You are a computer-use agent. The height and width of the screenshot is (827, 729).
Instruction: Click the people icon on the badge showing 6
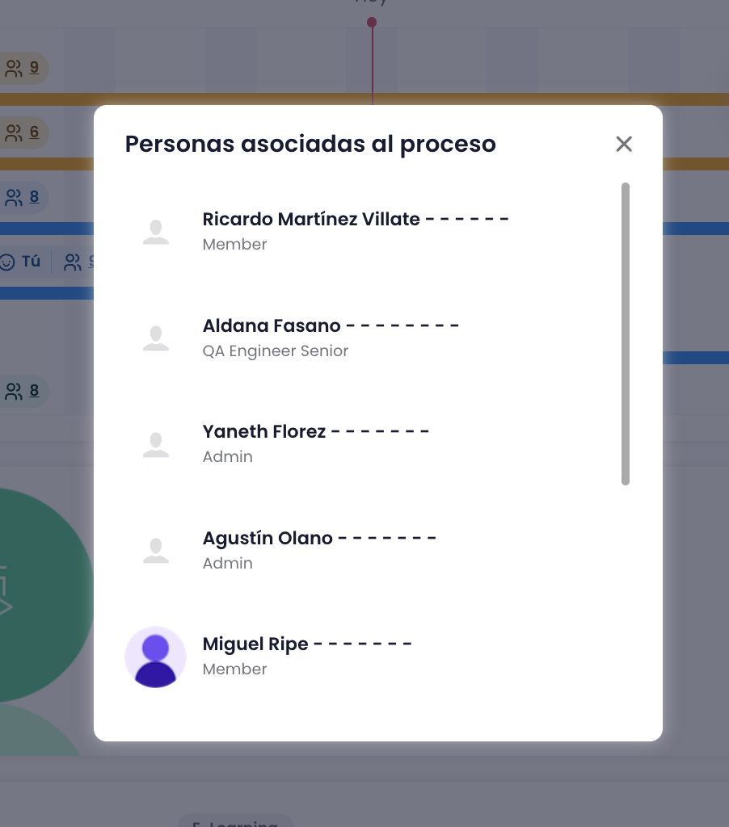[15, 132]
